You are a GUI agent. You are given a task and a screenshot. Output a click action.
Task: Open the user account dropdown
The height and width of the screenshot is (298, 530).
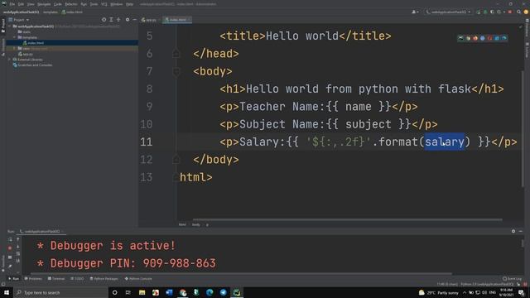415,12
